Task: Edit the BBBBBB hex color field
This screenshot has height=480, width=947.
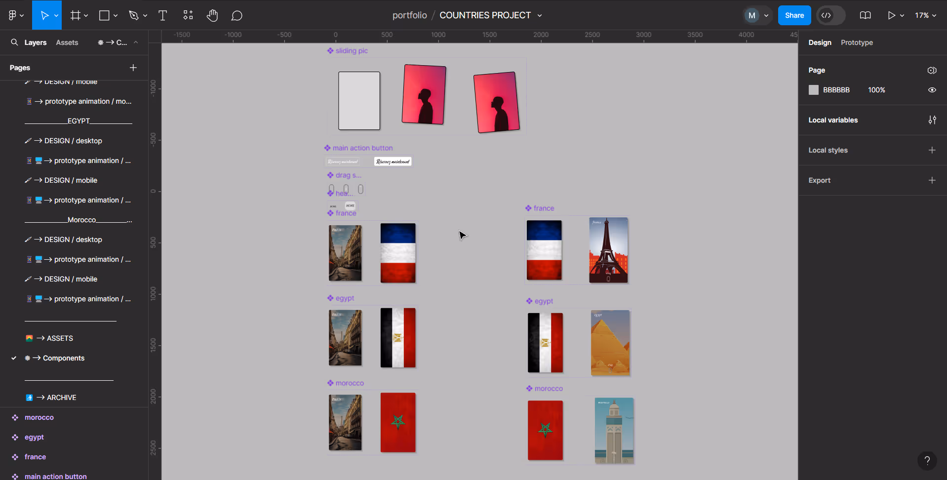Action: [x=836, y=90]
